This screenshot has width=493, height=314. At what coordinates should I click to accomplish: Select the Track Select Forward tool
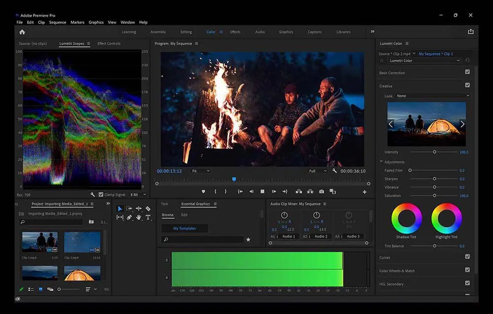pyautogui.click(x=129, y=208)
